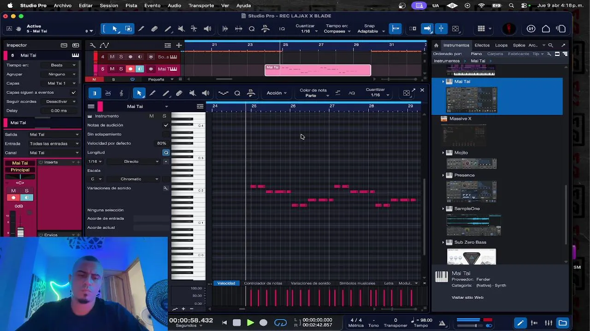This screenshot has height=331, width=590.
Task: Toggle loop mode in transport
Action: (x=280, y=323)
